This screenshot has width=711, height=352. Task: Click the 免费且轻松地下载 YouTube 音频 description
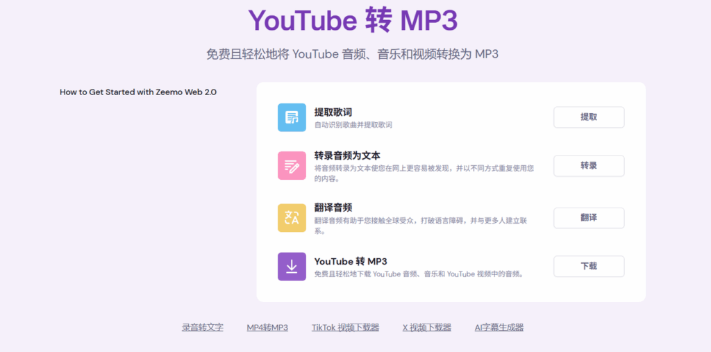point(419,274)
